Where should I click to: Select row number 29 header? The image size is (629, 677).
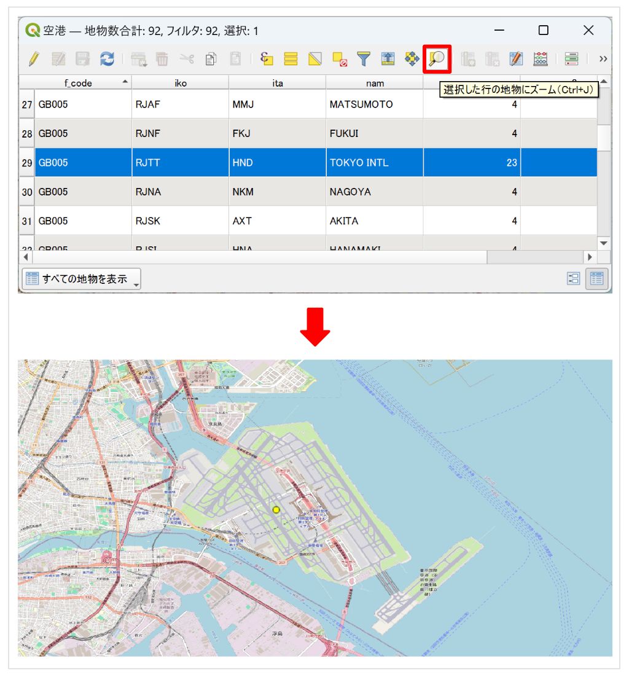27,163
